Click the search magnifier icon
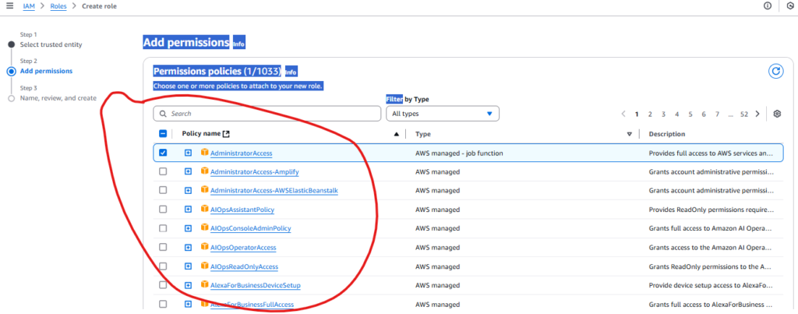The width and height of the screenshot is (798, 314). coord(163,114)
